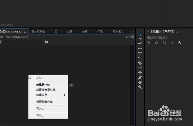Switch to 效果 tab
Screen dimensions: 193x126
point(85,32)
